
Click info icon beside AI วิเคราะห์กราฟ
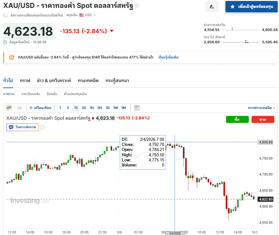(42, 127)
